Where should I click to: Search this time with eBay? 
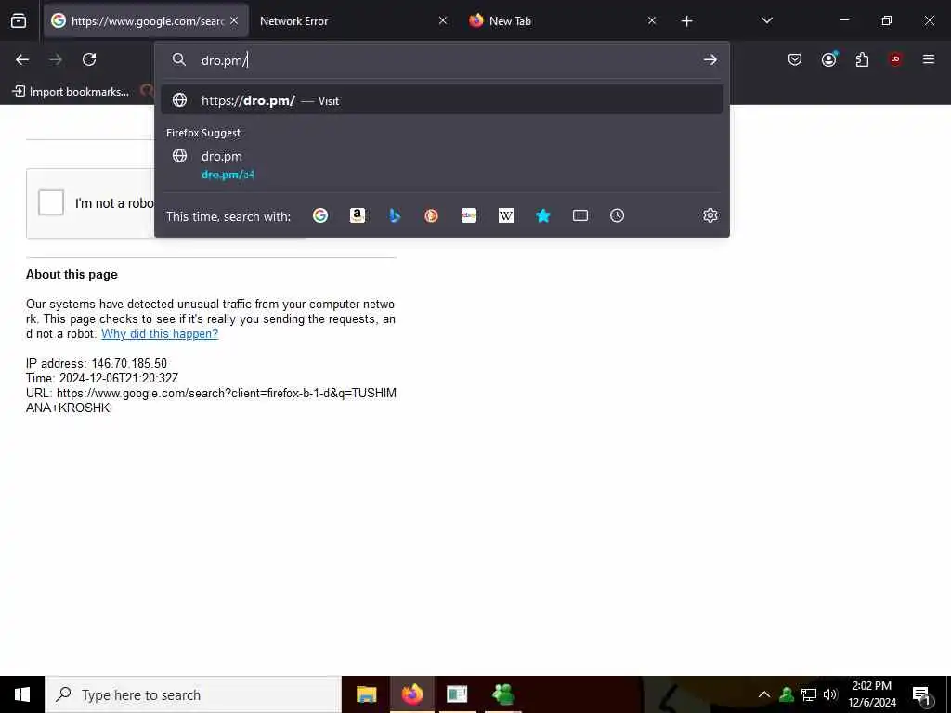point(469,215)
